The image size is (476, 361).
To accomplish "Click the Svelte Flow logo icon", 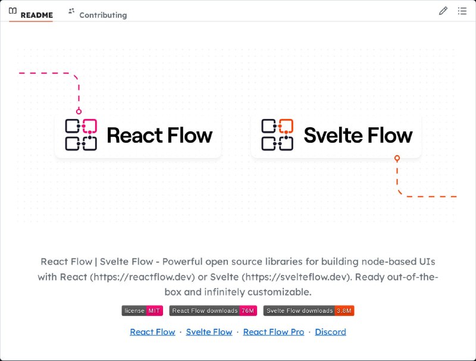I will [x=277, y=134].
